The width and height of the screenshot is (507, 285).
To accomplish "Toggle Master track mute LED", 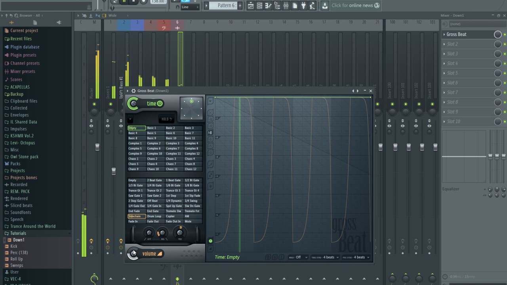I will pos(94,104).
